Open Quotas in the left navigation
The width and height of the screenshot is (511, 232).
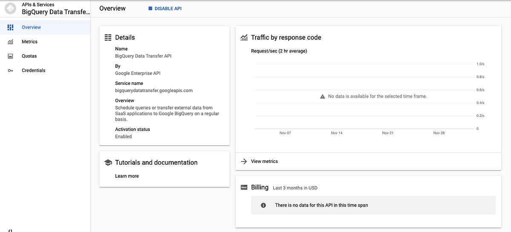click(x=45, y=56)
